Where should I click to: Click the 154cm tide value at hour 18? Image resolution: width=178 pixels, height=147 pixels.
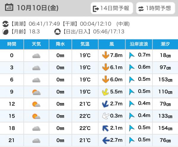click(x=166, y=128)
